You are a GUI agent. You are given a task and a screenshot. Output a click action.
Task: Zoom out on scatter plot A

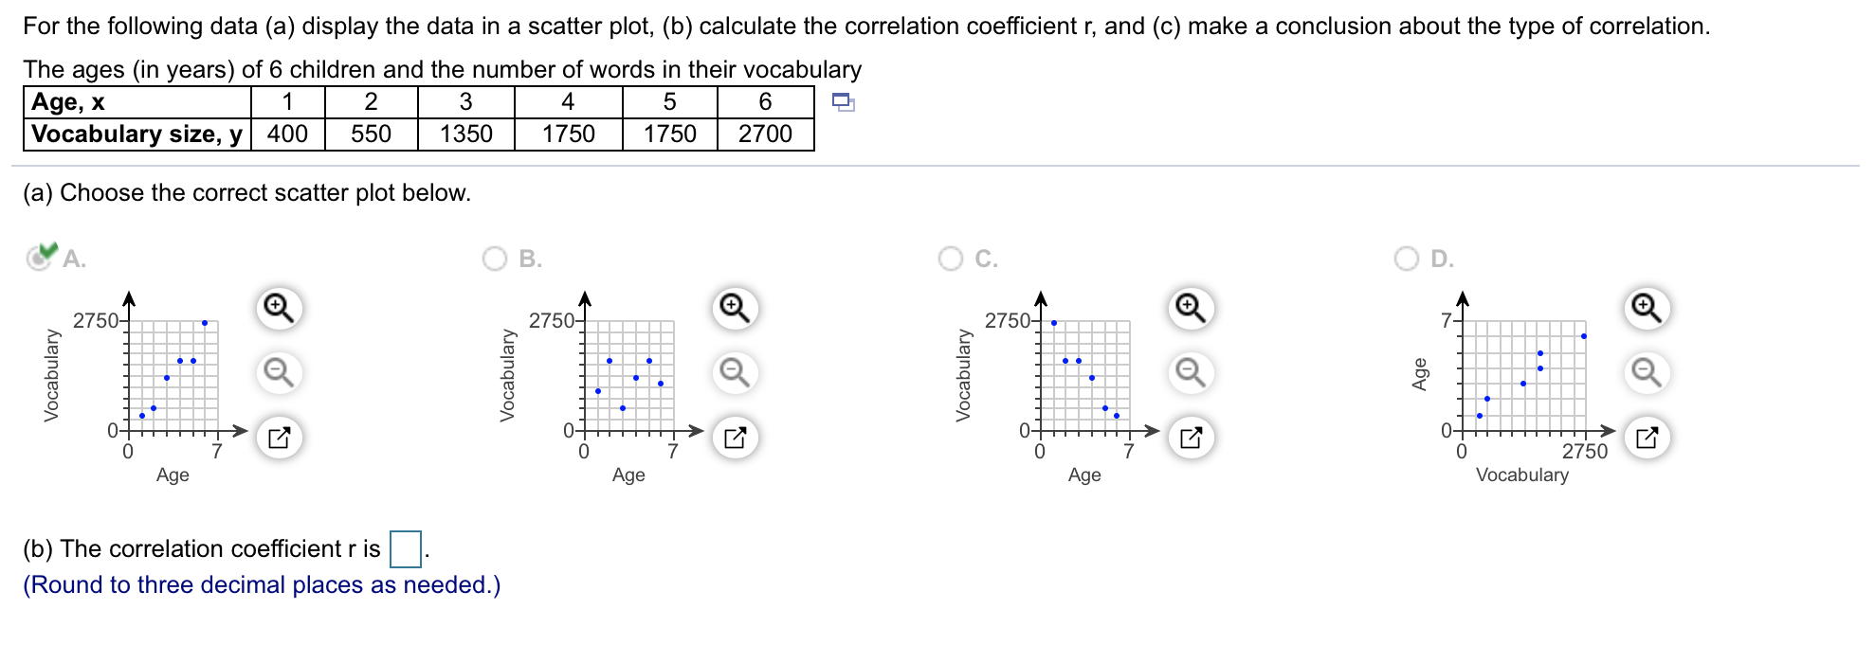(x=279, y=372)
